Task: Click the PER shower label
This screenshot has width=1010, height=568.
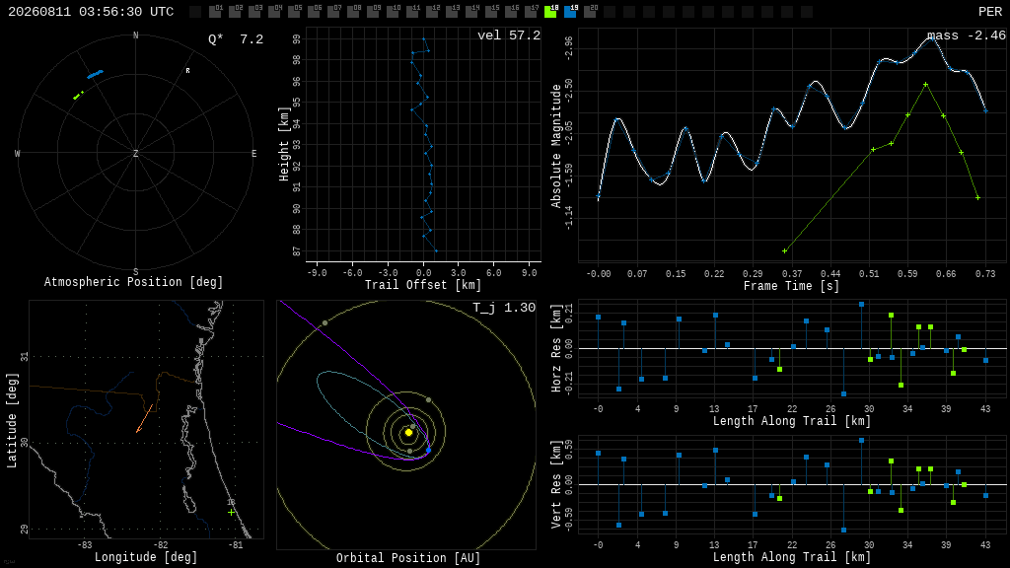Action: tap(990, 12)
